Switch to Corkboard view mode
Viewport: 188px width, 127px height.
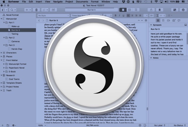point(130,10)
